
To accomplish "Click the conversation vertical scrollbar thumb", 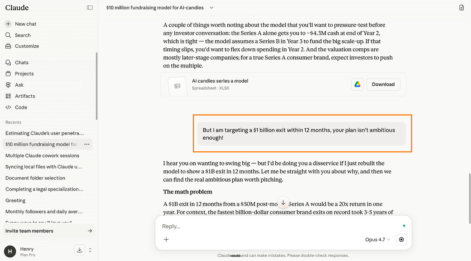I will tap(469, 198).
